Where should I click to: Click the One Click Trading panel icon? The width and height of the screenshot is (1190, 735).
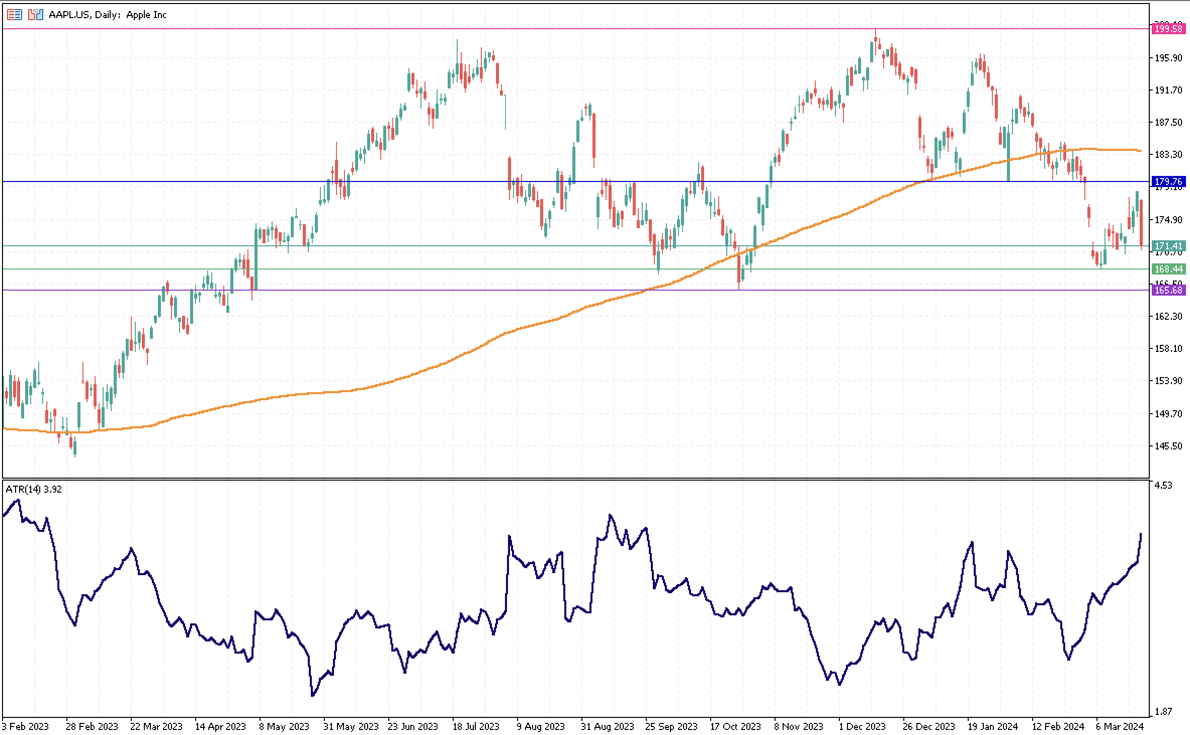[35, 15]
